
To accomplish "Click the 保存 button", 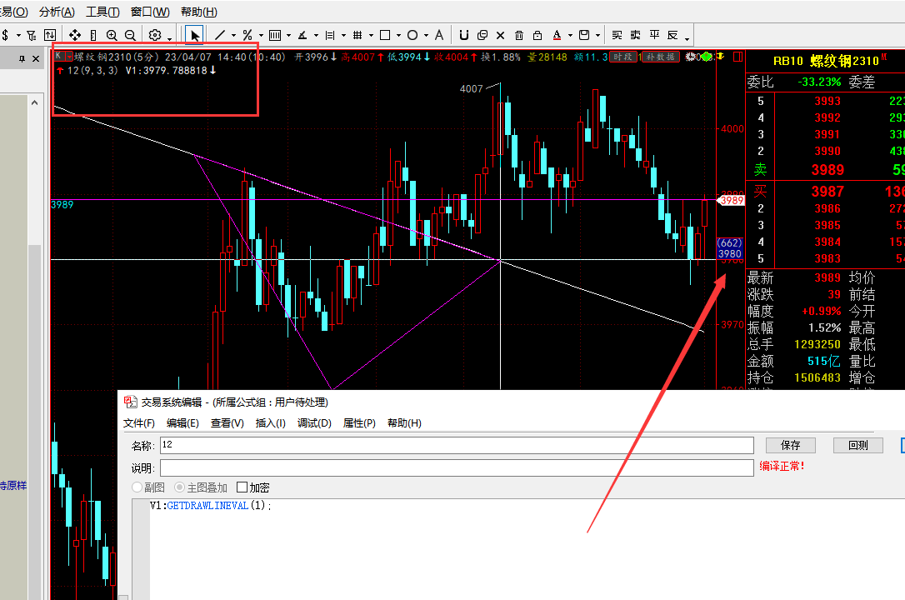I will tap(791, 445).
